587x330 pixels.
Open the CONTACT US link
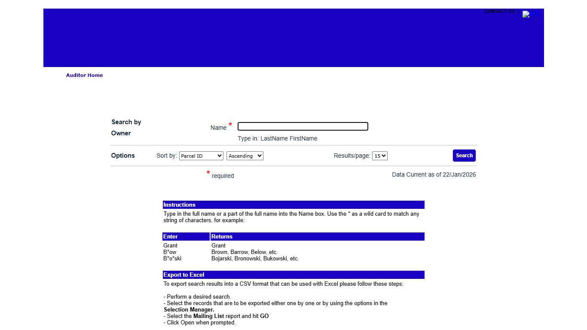[499, 11]
